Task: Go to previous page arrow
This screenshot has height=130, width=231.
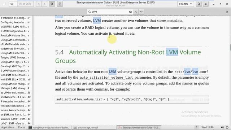Action: 39,4
